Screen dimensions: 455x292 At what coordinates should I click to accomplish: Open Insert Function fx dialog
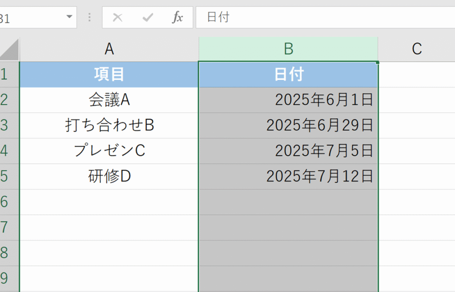click(x=177, y=18)
